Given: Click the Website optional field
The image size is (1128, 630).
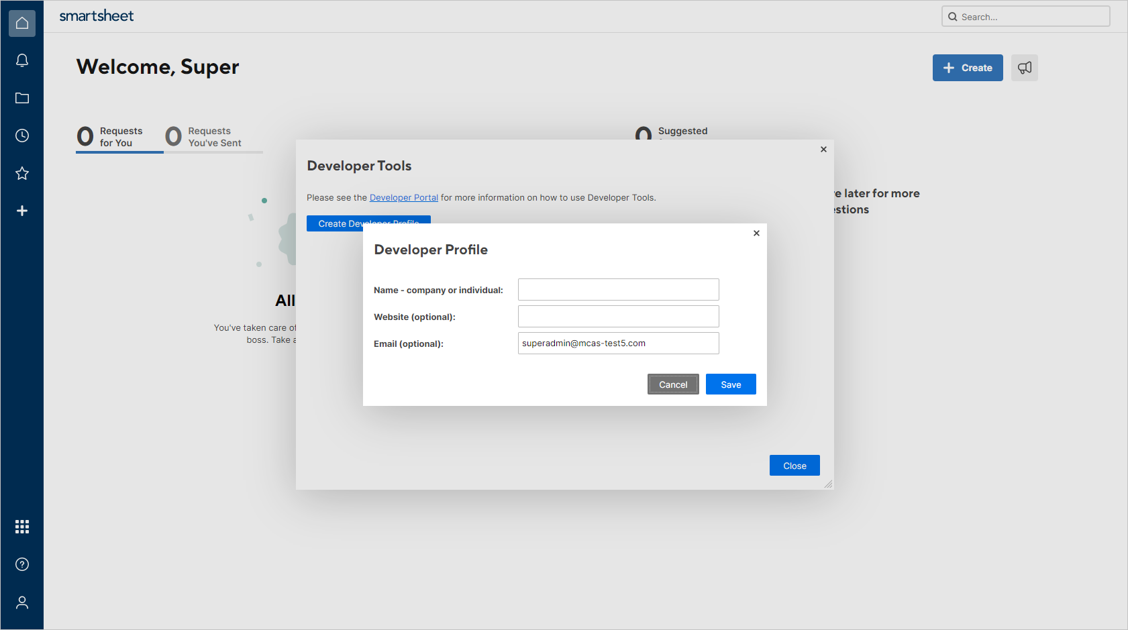Looking at the screenshot, I should [x=618, y=316].
